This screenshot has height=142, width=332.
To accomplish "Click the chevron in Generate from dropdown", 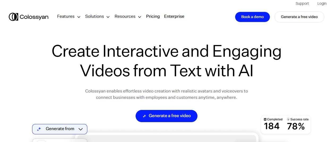I will point(81,129).
